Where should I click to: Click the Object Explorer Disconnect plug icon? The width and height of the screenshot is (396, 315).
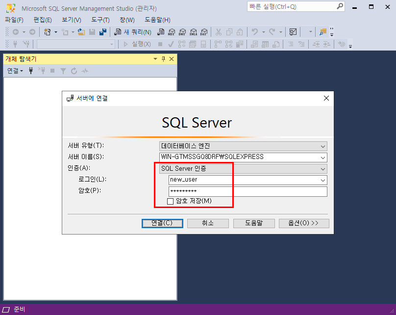[x=42, y=71]
